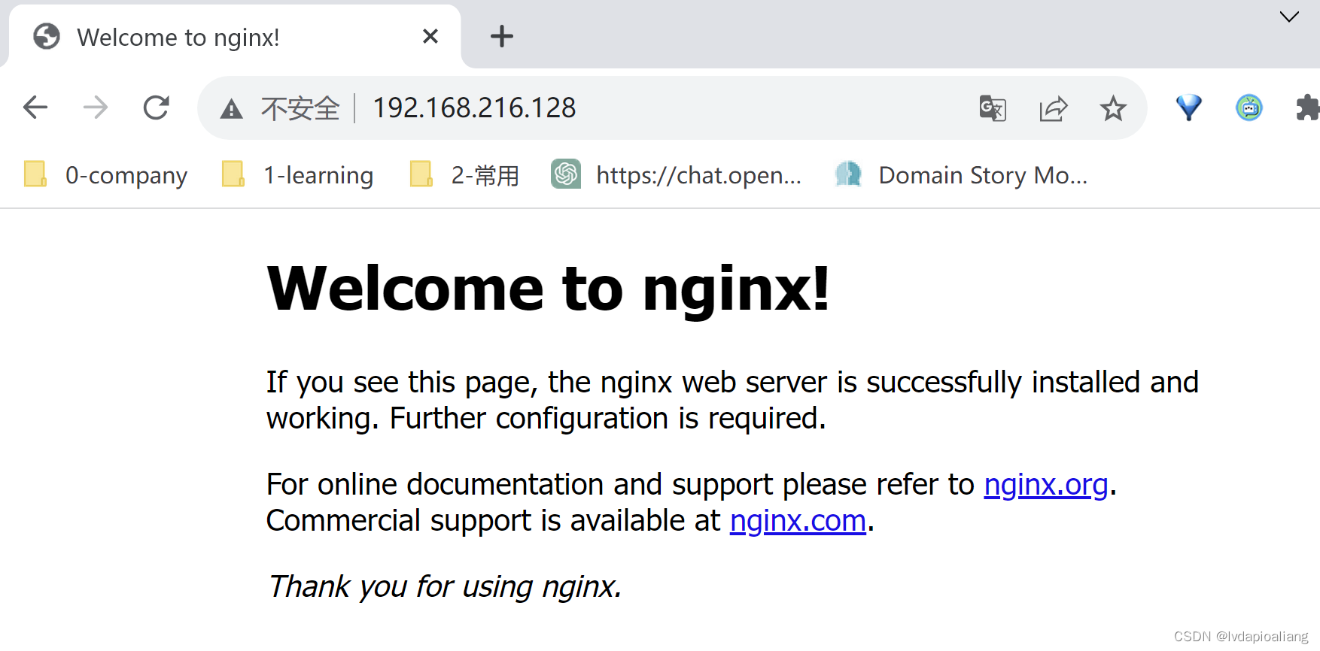Click the 不安全 security label
Screen dimensions: 1320x651
click(x=300, y=109)
